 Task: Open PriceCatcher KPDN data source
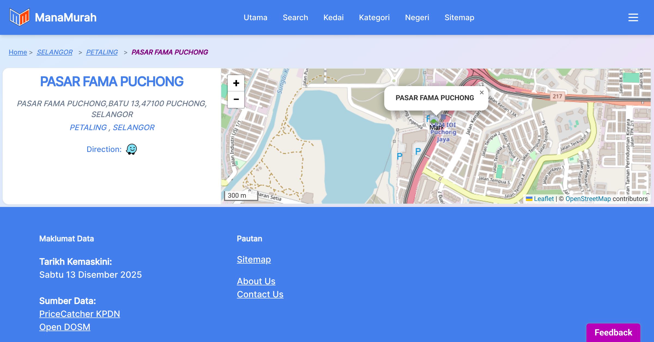(x=80, y=314)
